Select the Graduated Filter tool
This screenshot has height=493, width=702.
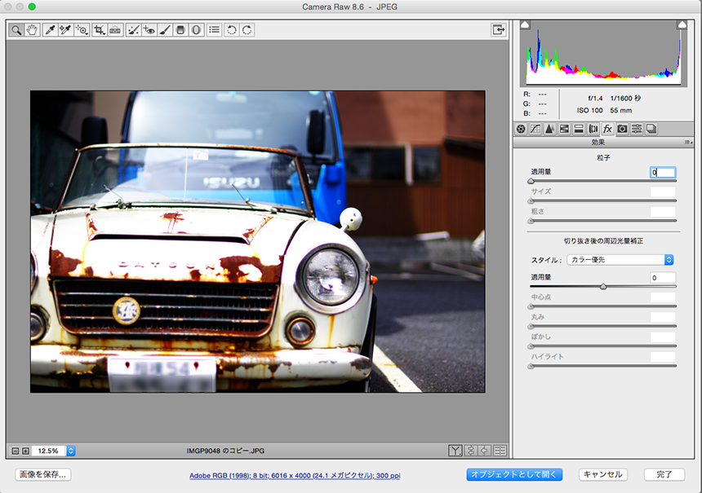click(180, 30)
